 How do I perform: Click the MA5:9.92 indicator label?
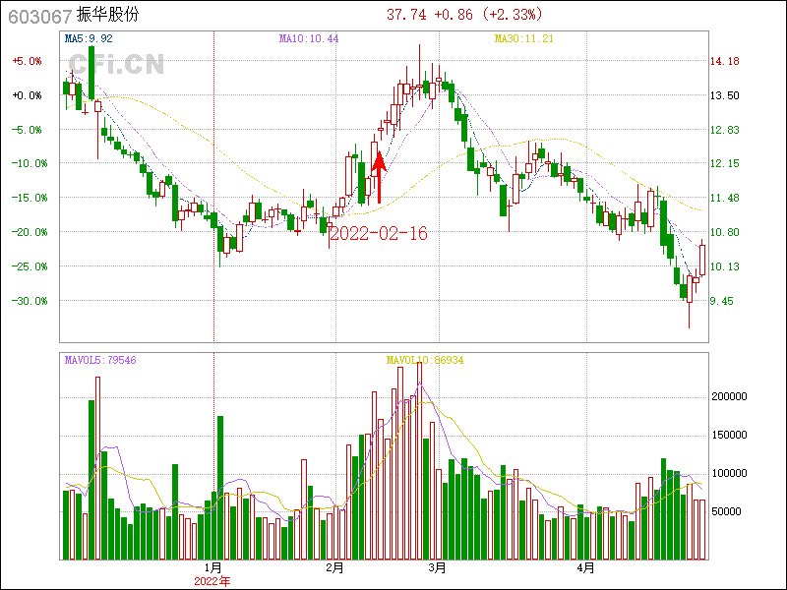(x=89, y=38)
